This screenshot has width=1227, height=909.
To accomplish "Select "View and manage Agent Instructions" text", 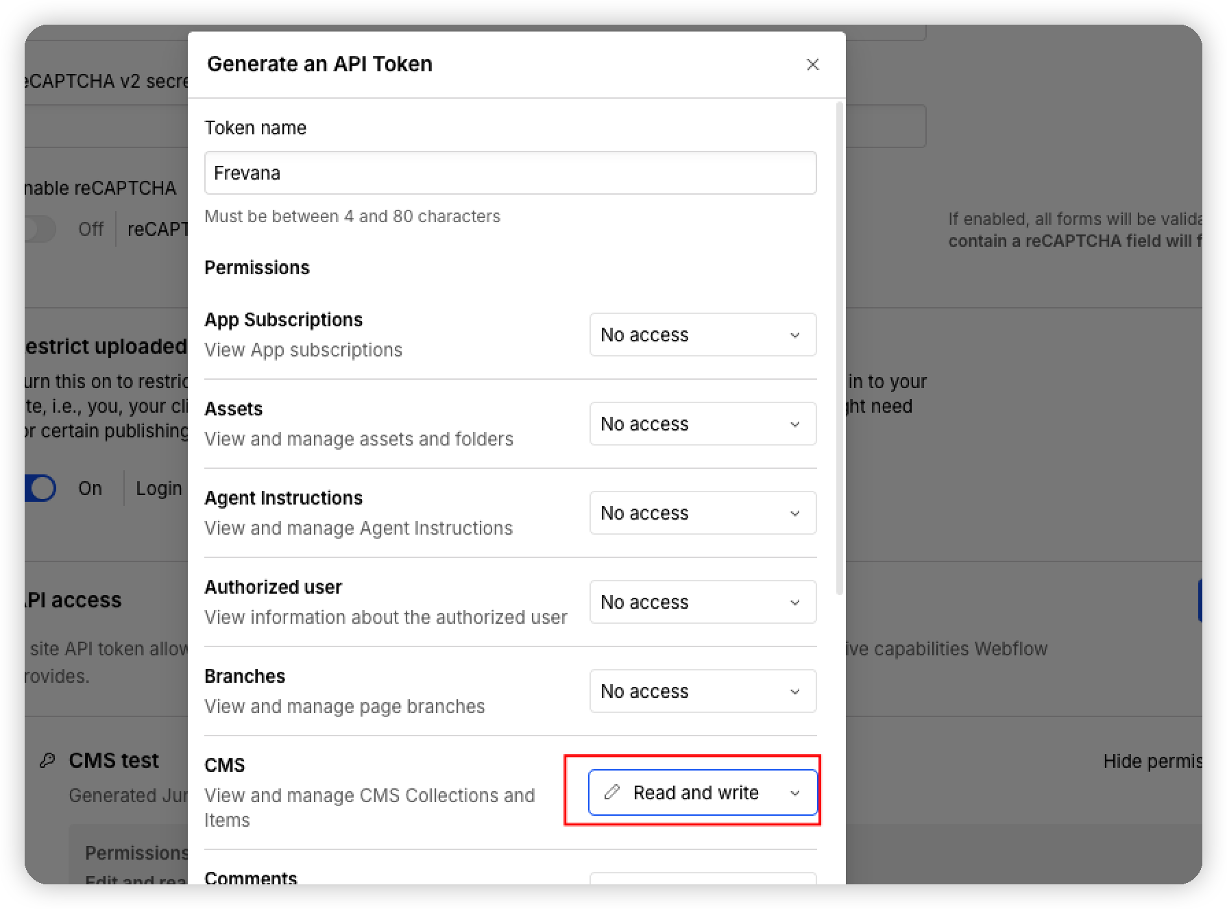I will [359, 528].
